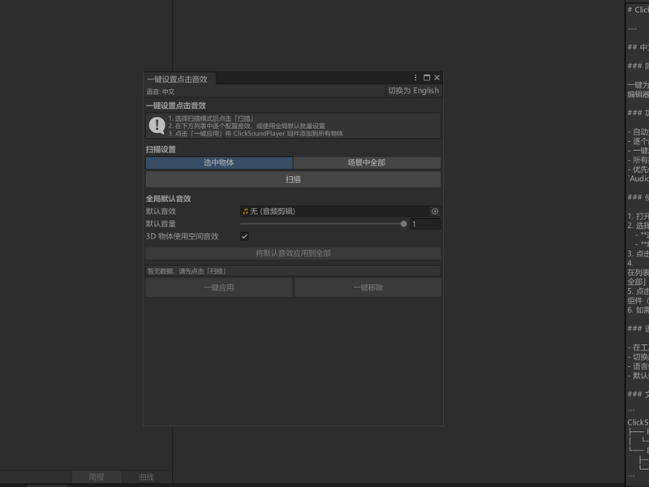649x487 pixels.
Task: Click the music note icon in audio field
Action: [x=246, y=212]
